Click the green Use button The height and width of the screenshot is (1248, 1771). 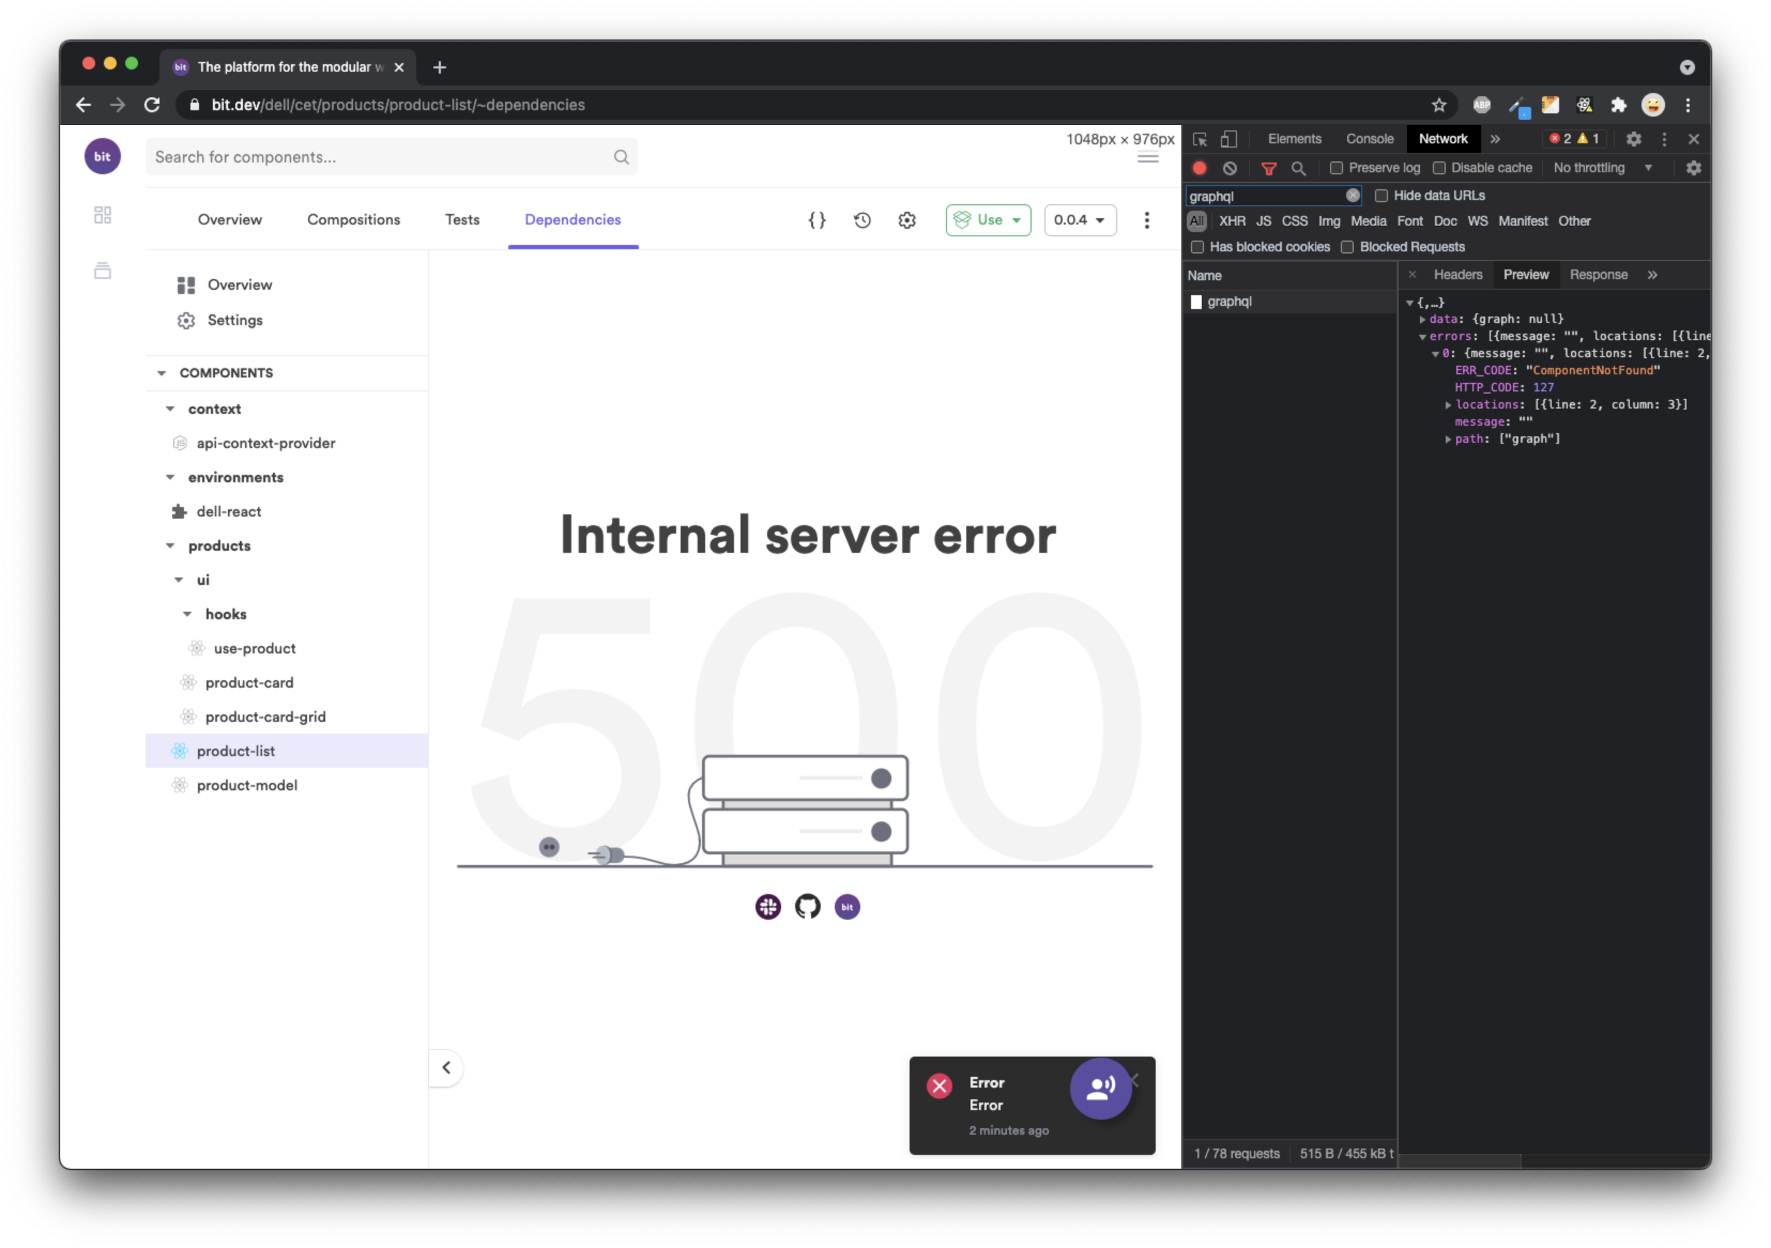click(x=988, y=220)
